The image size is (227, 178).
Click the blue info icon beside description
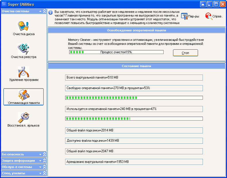point(51,13)
